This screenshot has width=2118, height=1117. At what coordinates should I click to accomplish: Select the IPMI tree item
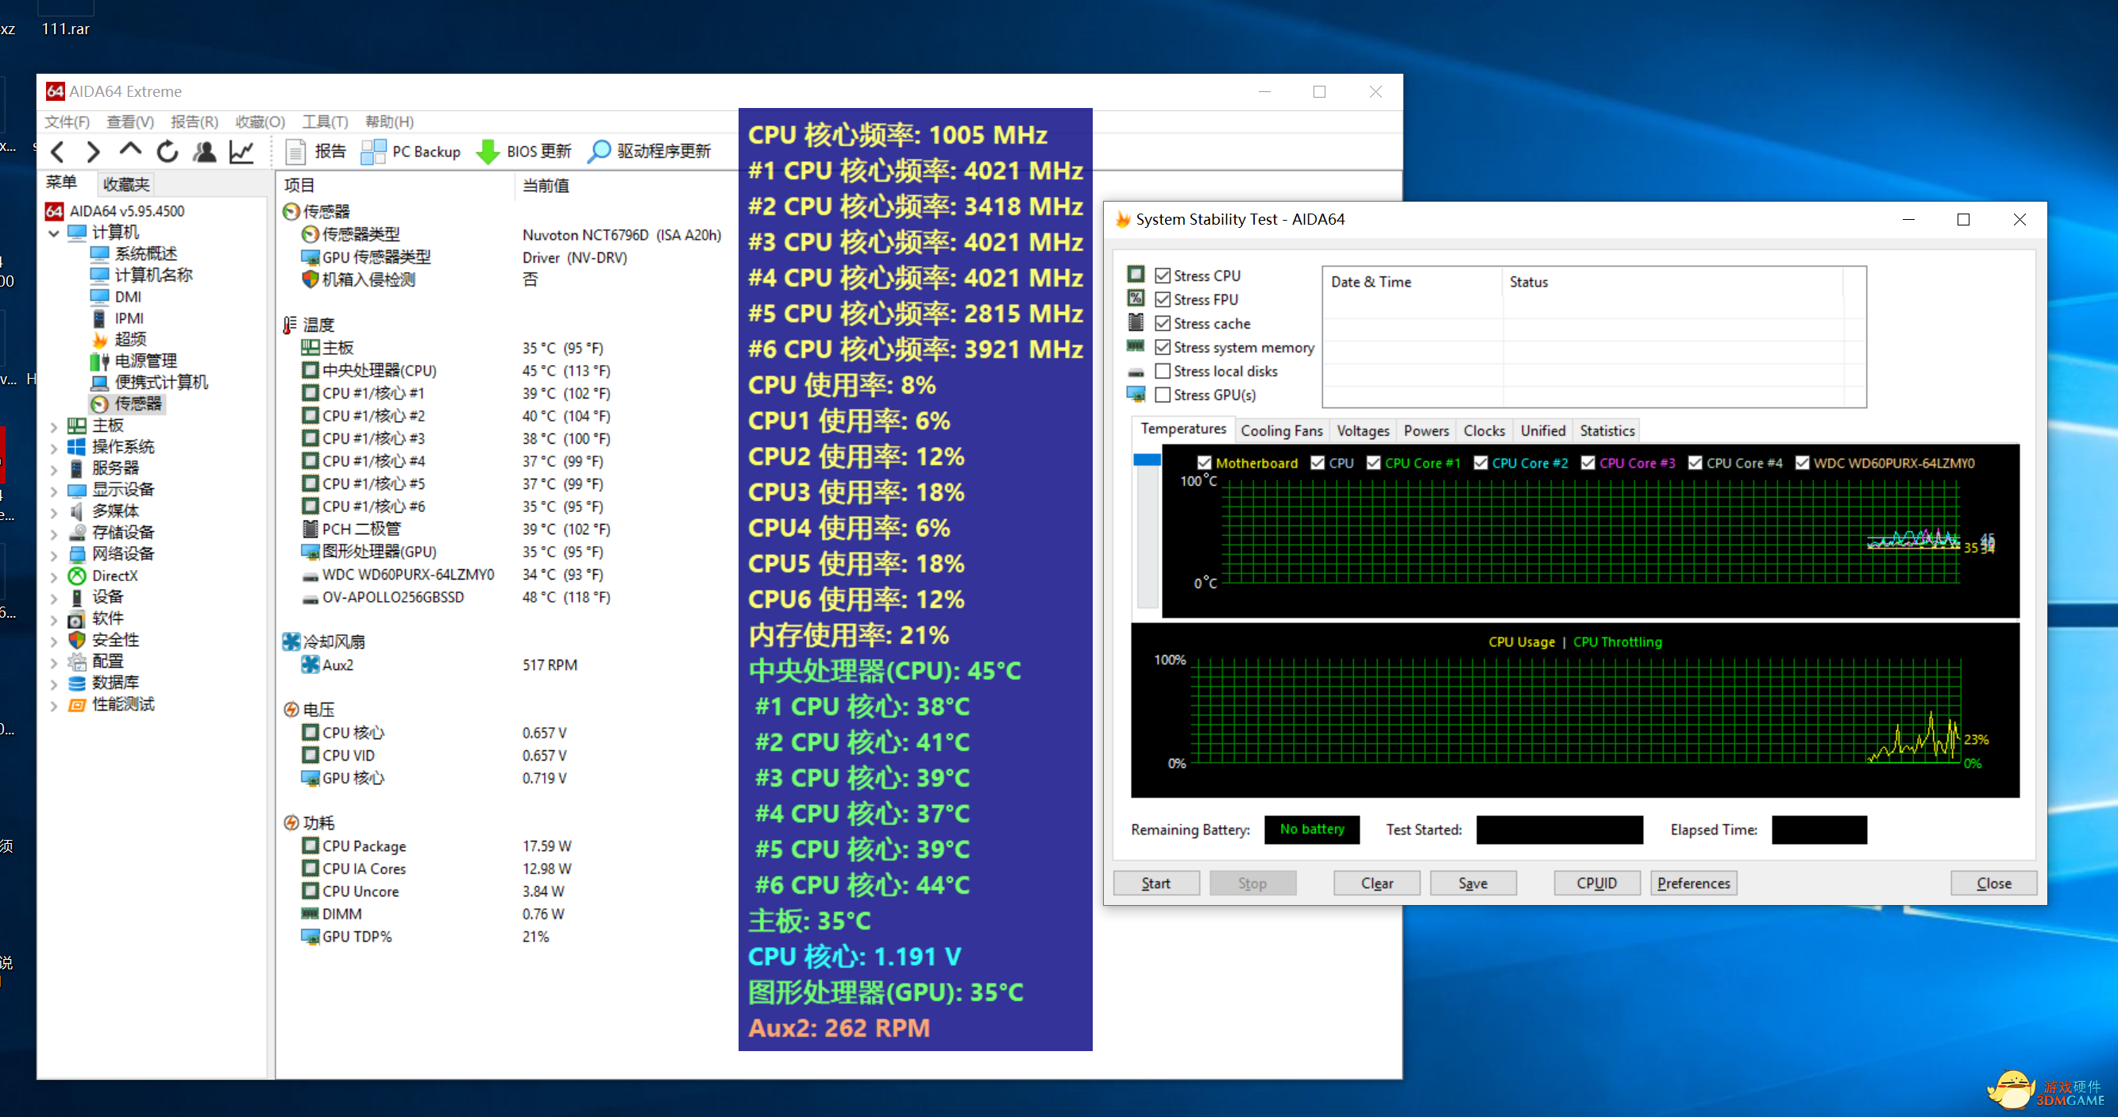coord(129,318)
